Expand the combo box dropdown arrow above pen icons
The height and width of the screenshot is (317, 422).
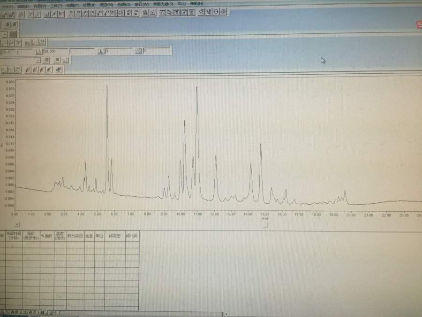click(x=38, y=61)
